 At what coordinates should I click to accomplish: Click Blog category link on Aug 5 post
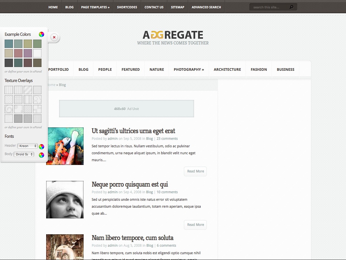point(150,246)
